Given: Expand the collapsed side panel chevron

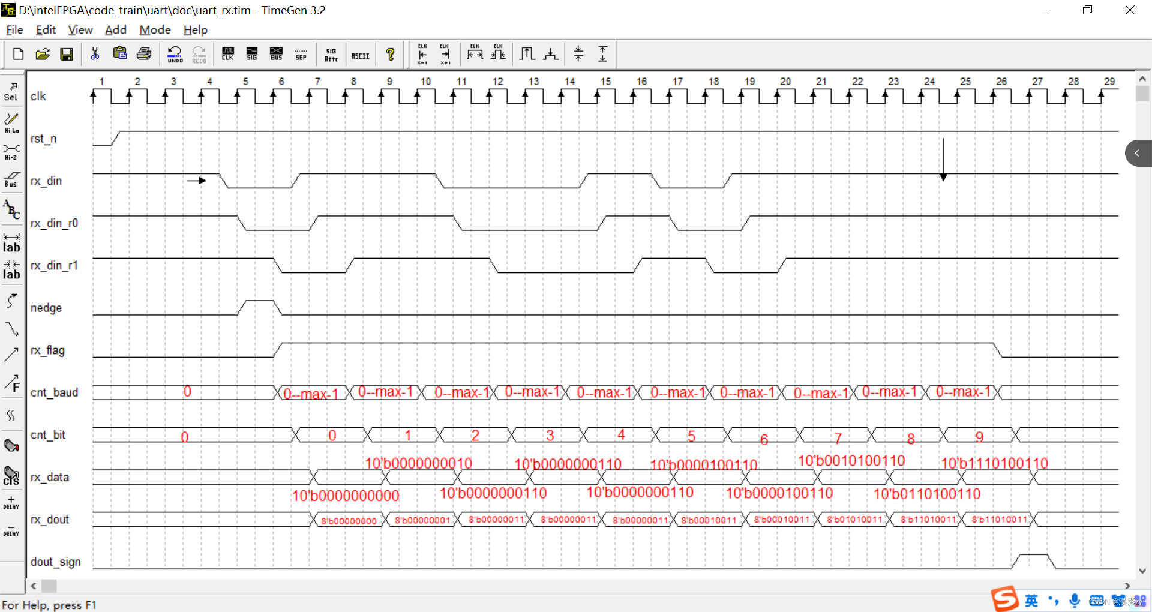Looking at the screenshot, I should point(1138,153).
